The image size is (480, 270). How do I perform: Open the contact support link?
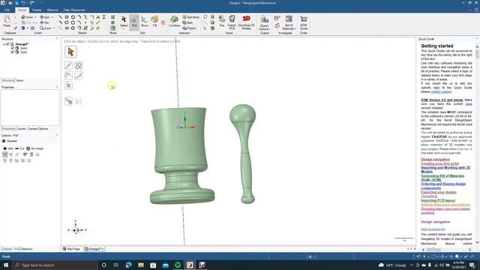[441, 91]
